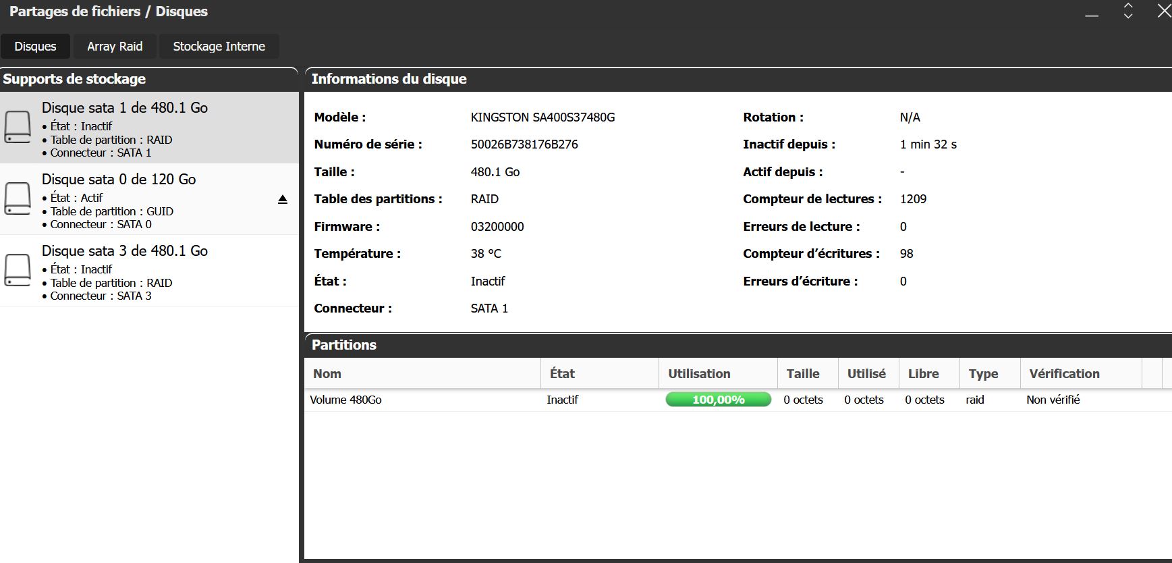This screenshot has width=1172, height=563.
Task: Click the Informations du disque header
Action: [x=738, y=79]
